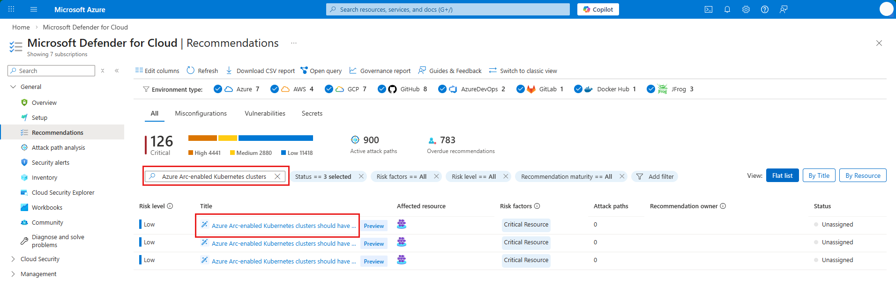The height and width of the screenshot is (285, 896).
Task: Click Edit columns
Action: click(x=157, y=71)
